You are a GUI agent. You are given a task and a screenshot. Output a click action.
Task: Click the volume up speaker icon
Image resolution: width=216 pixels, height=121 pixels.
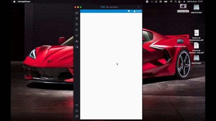pos(77,24)
